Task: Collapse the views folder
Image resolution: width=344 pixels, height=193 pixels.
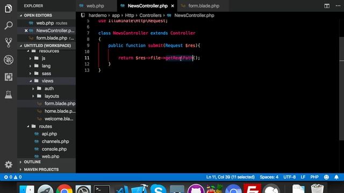Action: tap(47, 81)
